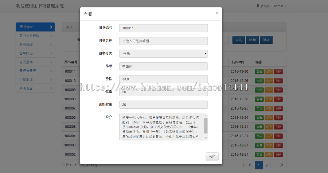This screenshot has width=328, height=173.
Task: Open 系统设置 in the sidebar menu
Action: [35, 88]
